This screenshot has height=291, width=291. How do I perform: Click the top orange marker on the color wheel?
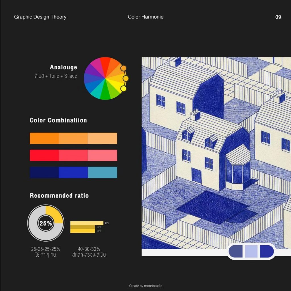click(x=123, y=68)
